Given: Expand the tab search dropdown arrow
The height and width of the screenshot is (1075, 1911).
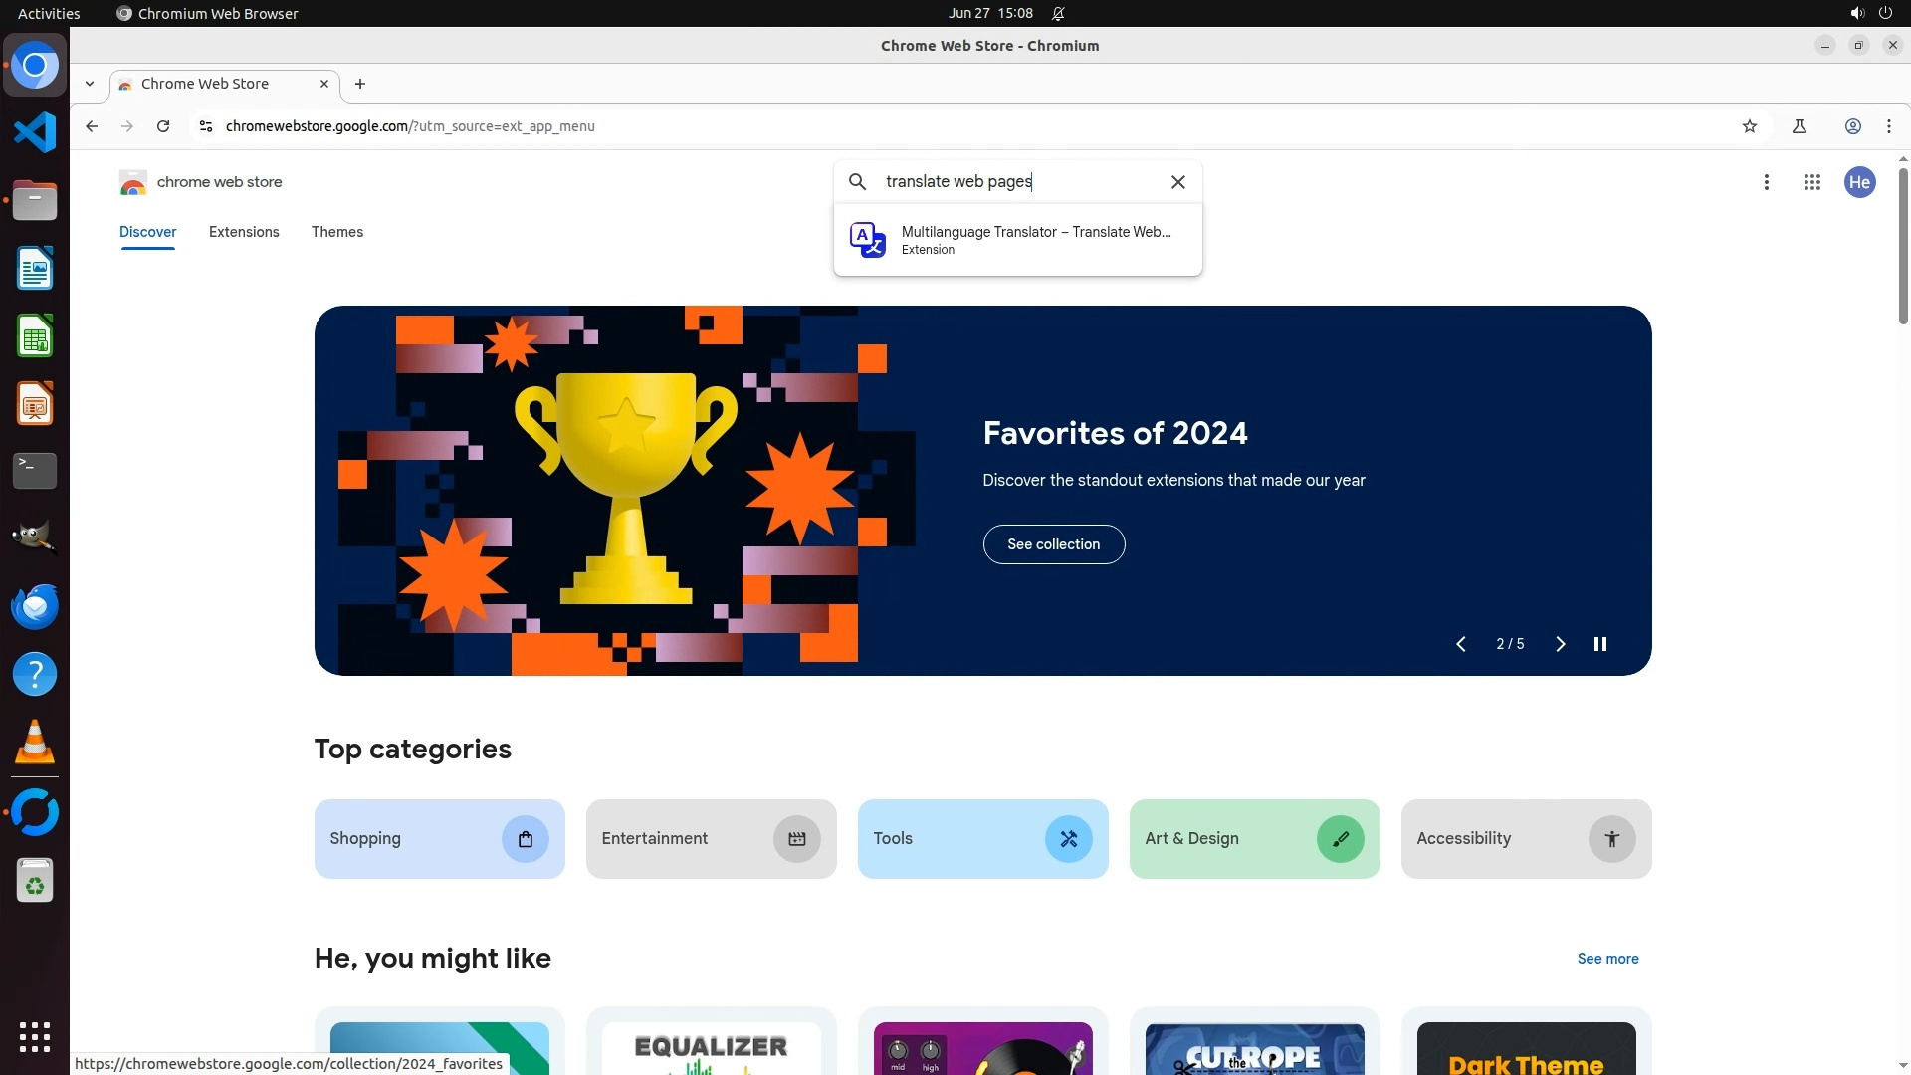Looking at the screenshot, I should tap(90, 84).
